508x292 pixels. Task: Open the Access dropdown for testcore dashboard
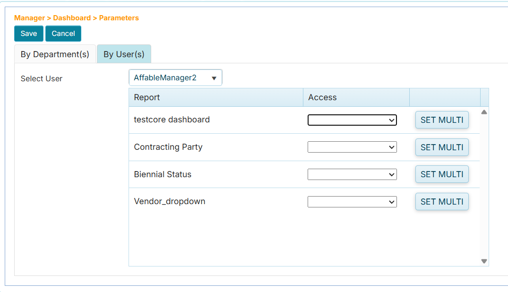pos(352,120)
